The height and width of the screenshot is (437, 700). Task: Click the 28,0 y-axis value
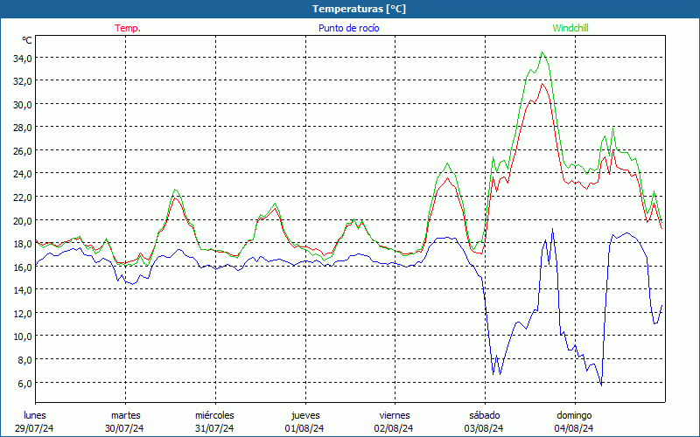(x=22, y=128)
